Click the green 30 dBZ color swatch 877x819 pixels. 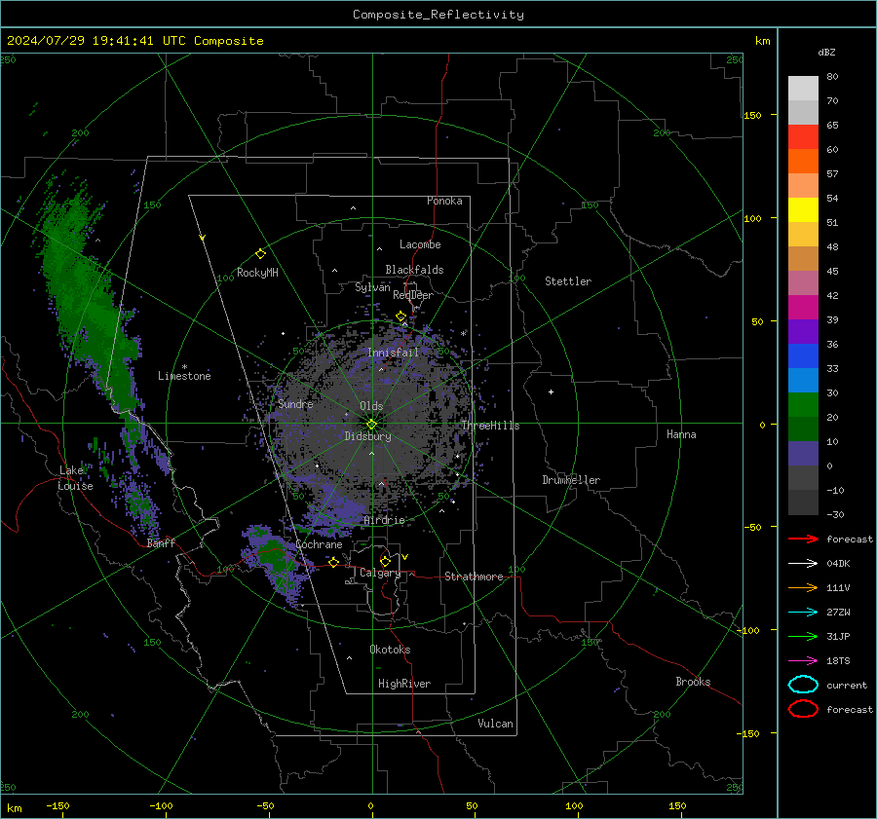pos(803,404)
